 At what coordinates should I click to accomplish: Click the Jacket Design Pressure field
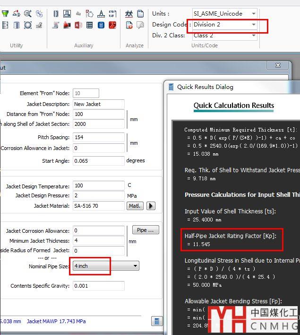click(x=99, y=195)
